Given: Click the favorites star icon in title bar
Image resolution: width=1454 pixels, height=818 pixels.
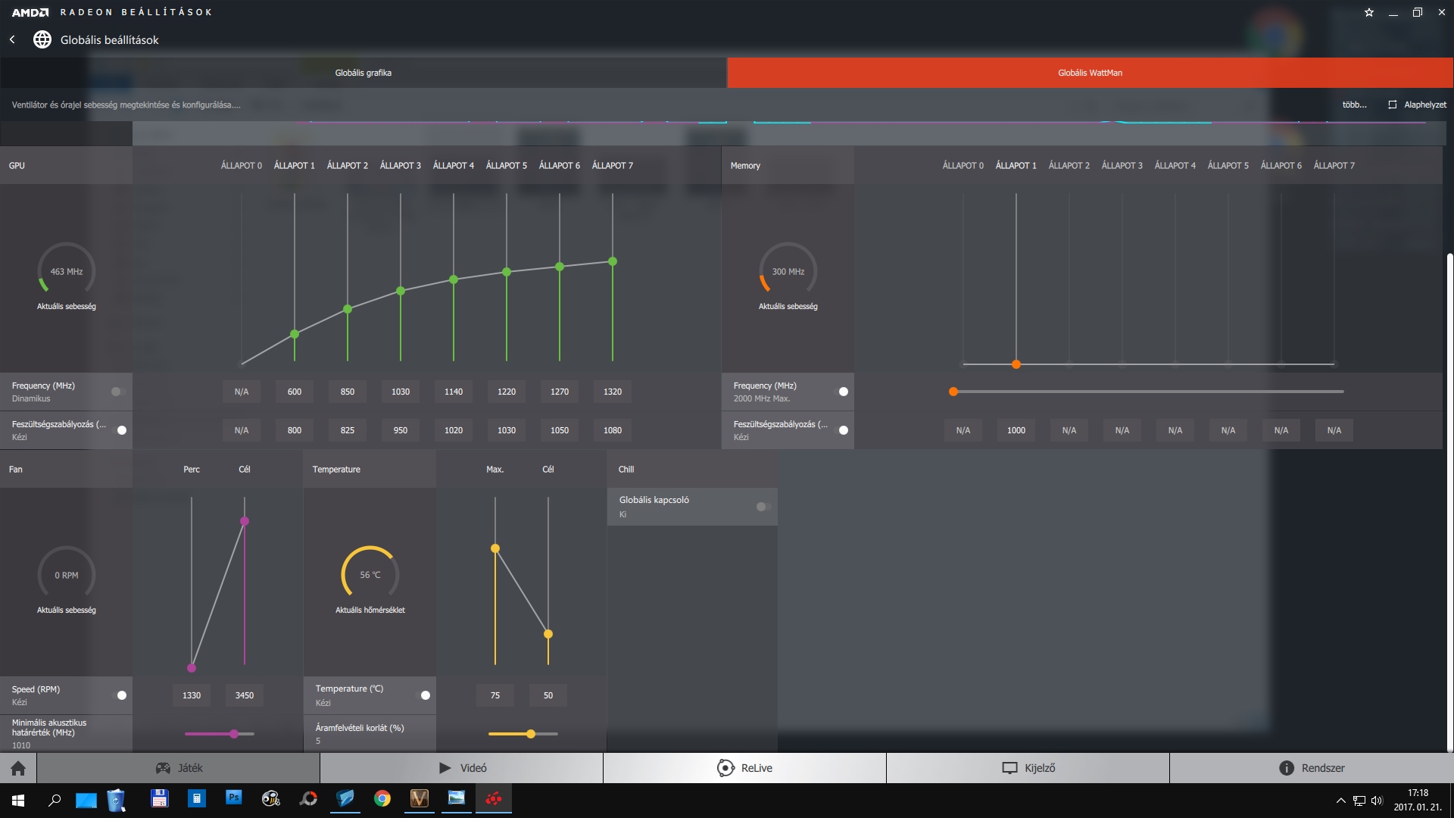Looking at the screenshot, I should (x=1369, y=12).
